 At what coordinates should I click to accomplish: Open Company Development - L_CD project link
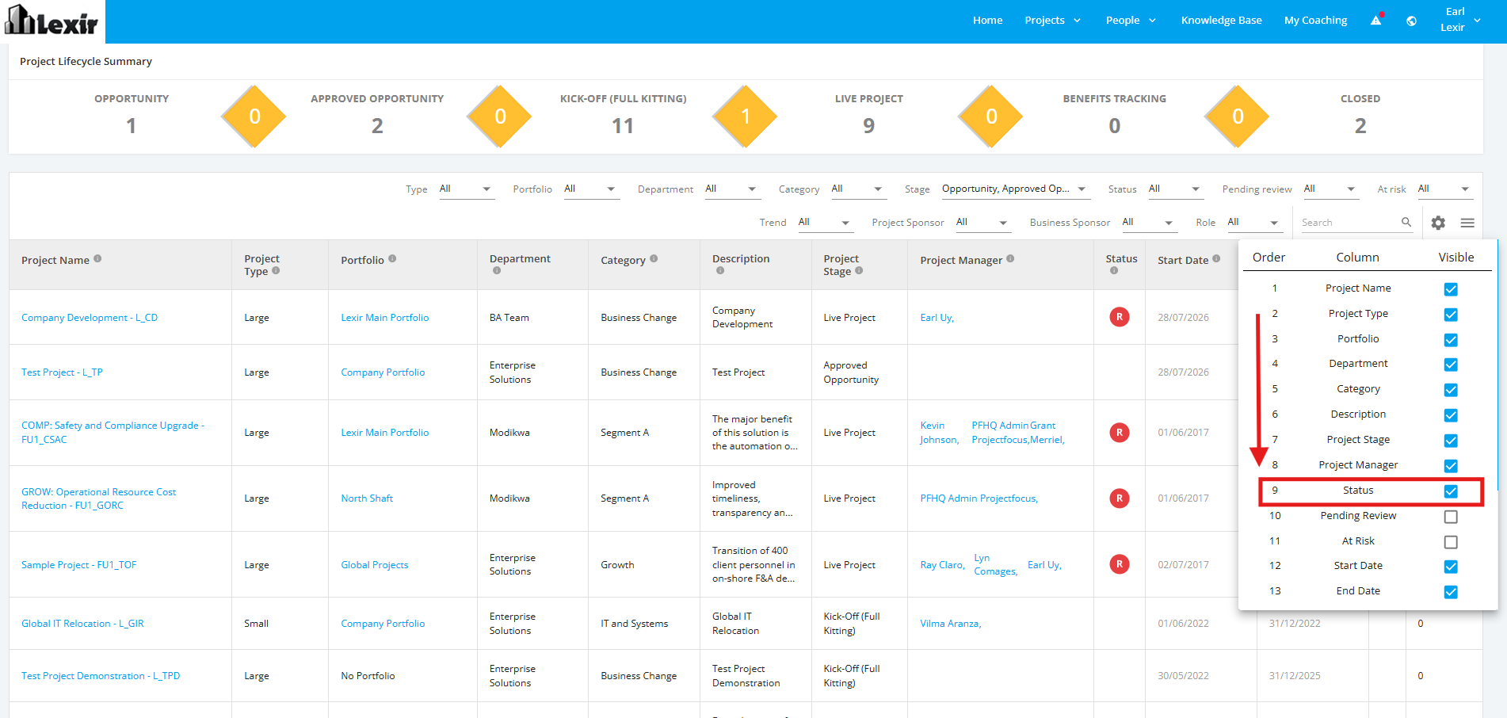(x=90, y=318)
